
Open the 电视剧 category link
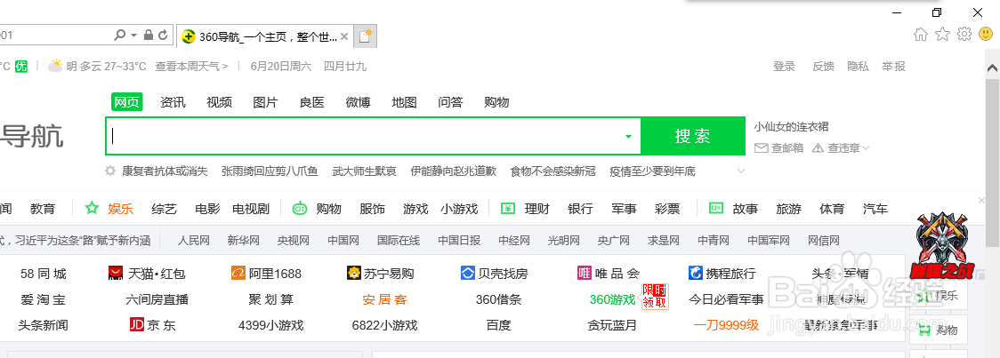(251, 209)
